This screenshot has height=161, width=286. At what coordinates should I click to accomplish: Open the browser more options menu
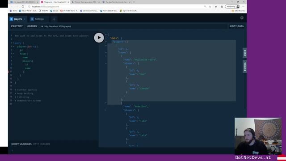click(x=243, y=7)
